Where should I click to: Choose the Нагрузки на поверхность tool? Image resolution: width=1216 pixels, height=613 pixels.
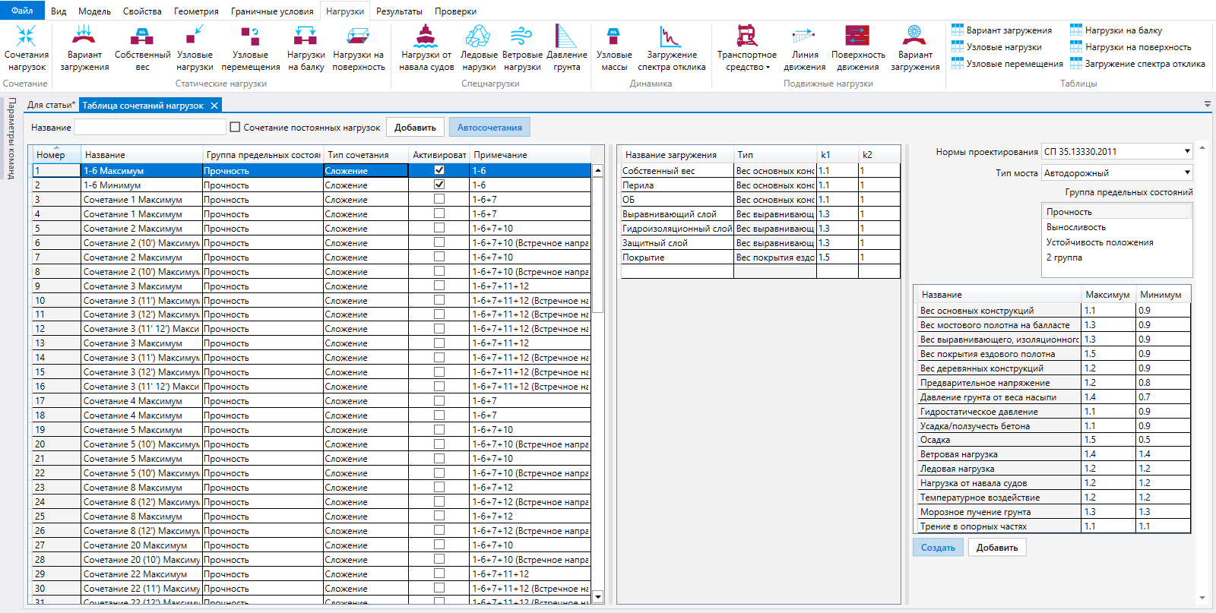click(x=358, y=48)
